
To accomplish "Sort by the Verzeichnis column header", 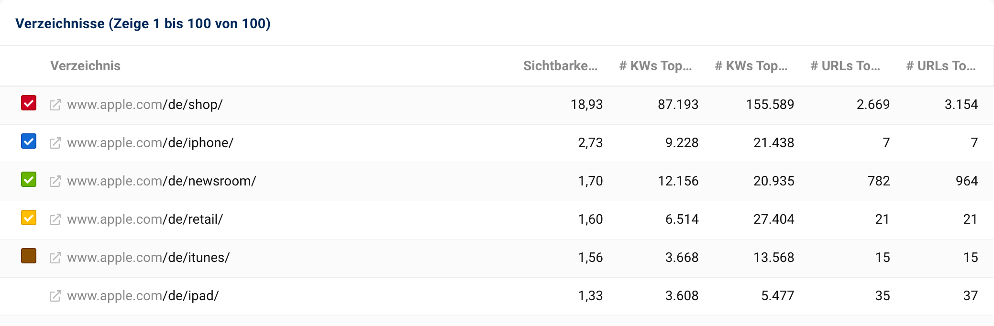I will [85, 66].
